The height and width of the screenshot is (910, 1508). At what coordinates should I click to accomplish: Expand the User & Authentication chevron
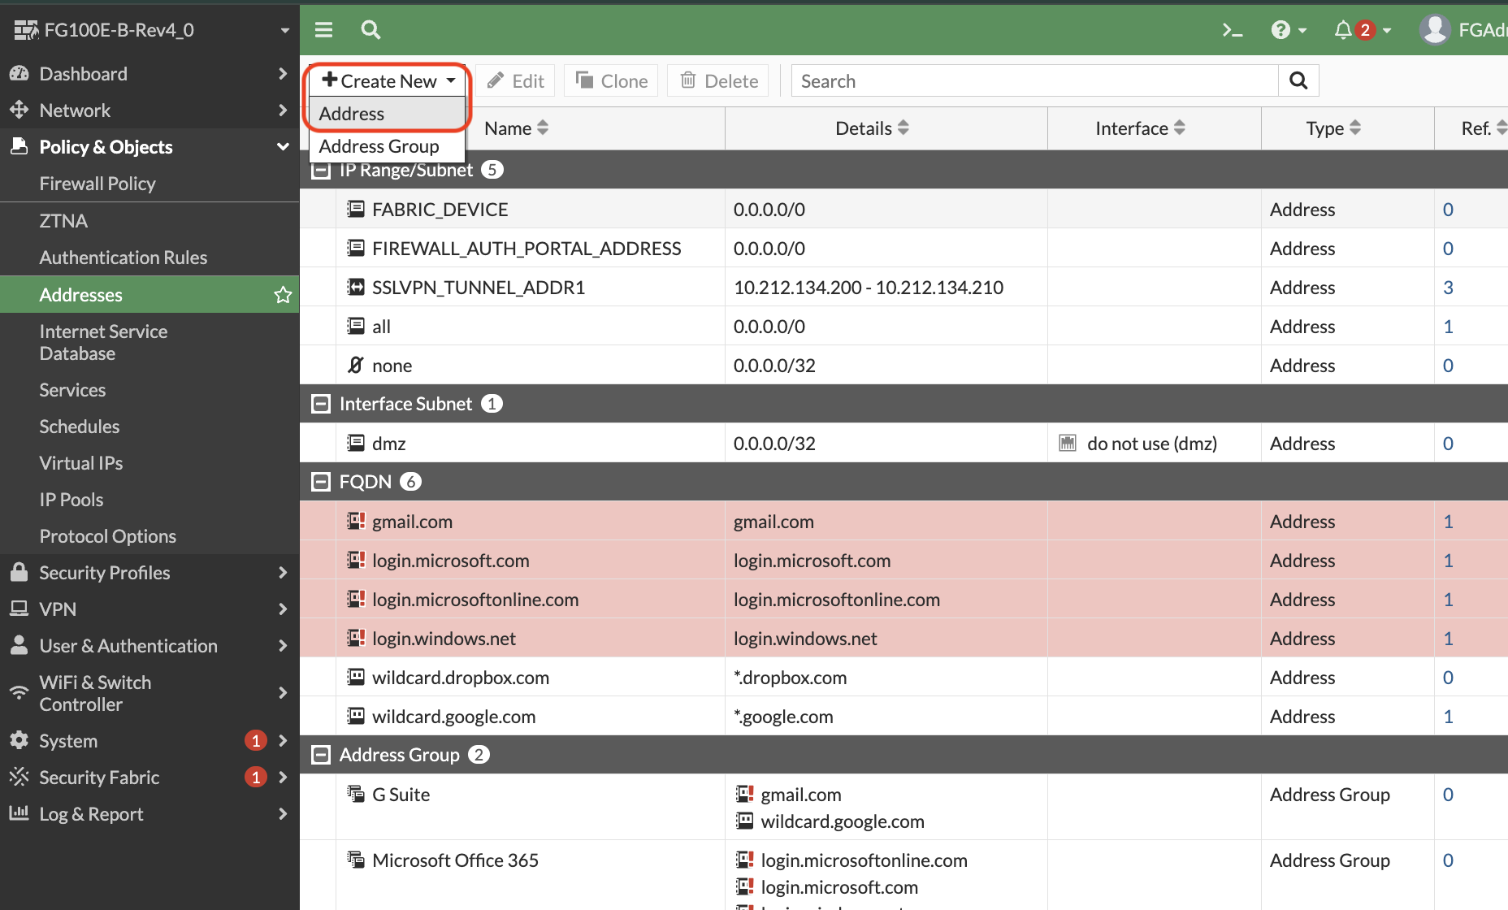pos(283,645)
